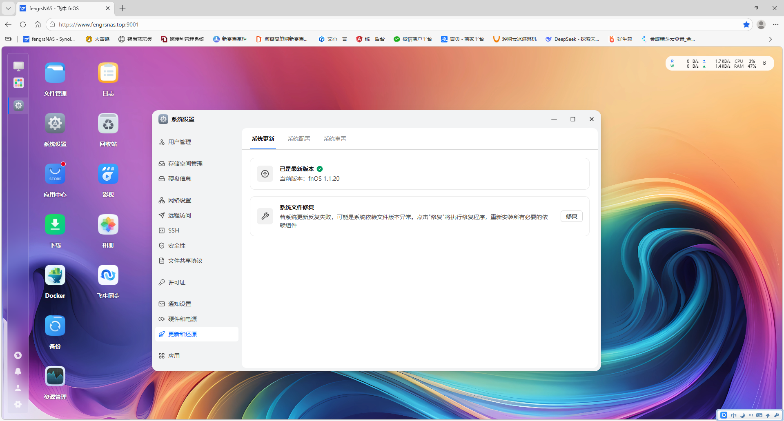Open the 应用中心 app store
Screen dimensions: 784x421
55,173
